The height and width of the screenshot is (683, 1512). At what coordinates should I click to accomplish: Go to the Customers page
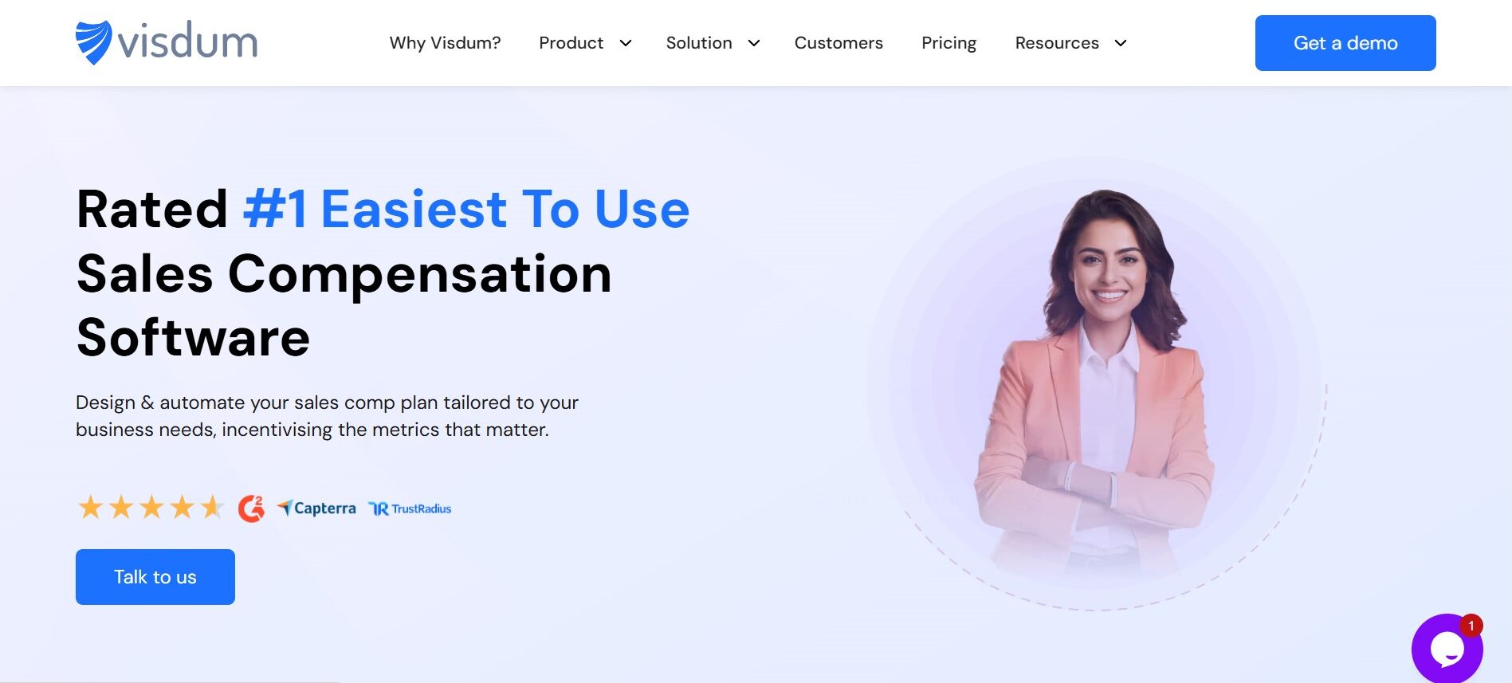838,43
